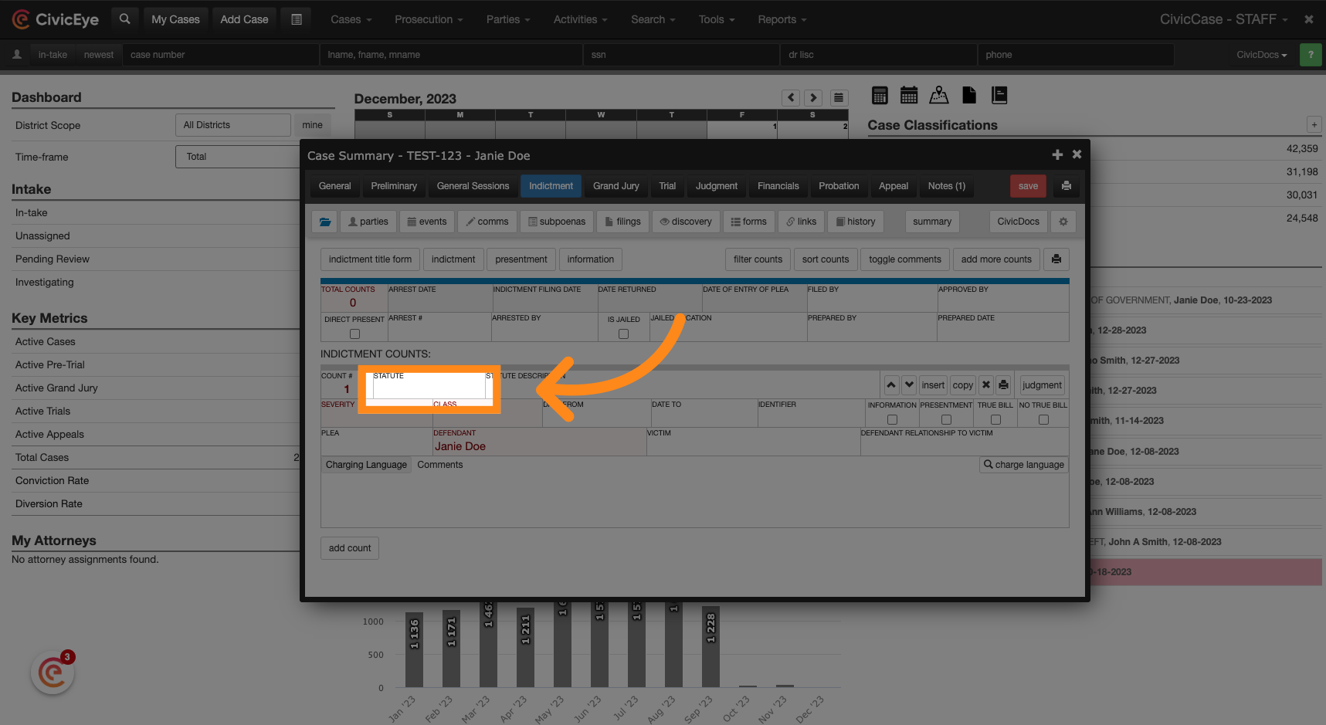Screen dimensions: 1326x725
Task: Click the user silhouette icon in search bar
Action: coord(17,55)
